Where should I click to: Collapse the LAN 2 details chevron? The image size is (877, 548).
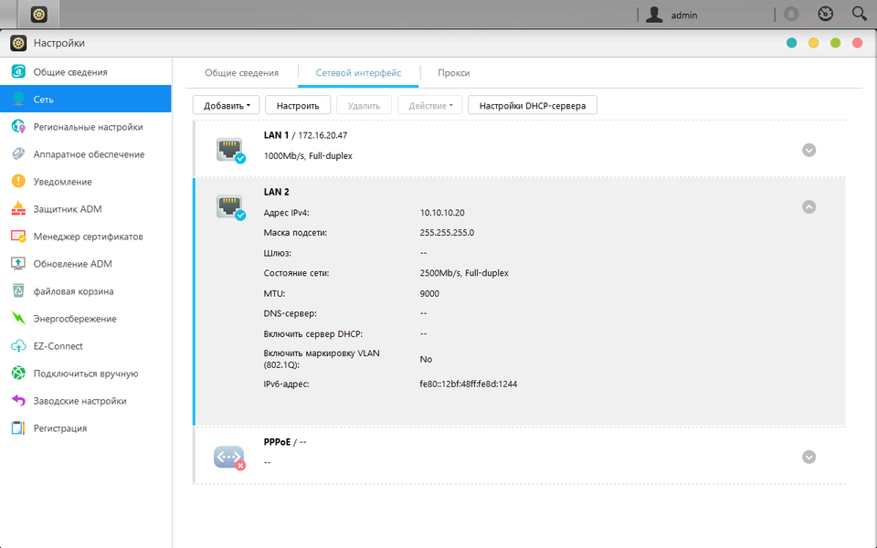(x=808, y=207)
